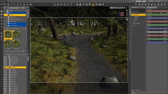Viewport: 168px width, 94px height.
Task: Click the Open file icon in left sidebar
Action: coord(1,11)
